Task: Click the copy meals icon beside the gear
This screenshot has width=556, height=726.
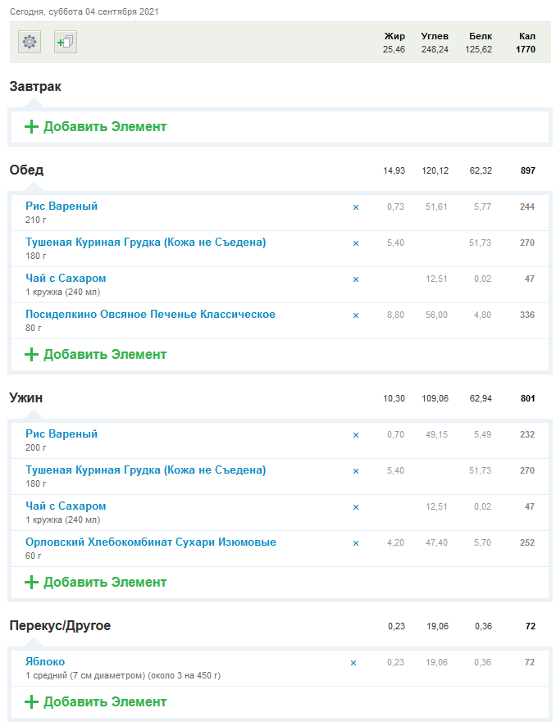Action: [x=66, y=42]
